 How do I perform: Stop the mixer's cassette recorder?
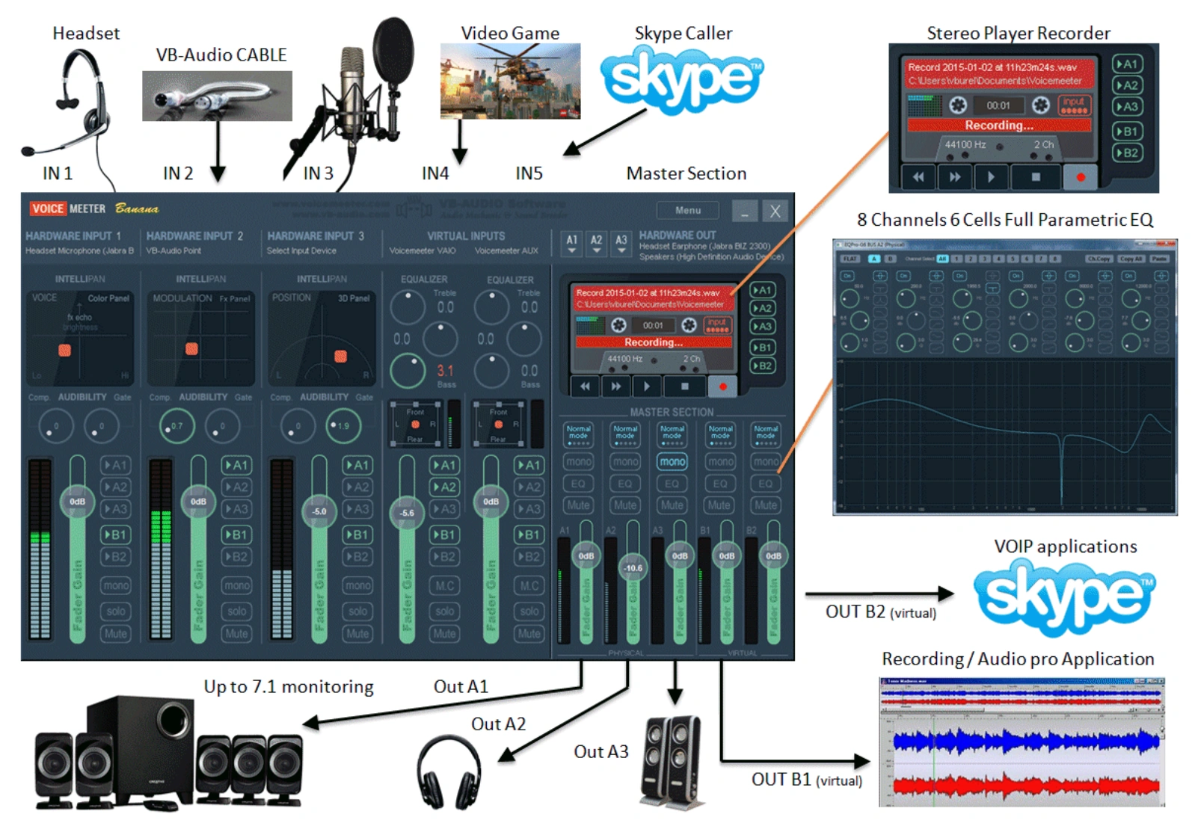point(684,386)
